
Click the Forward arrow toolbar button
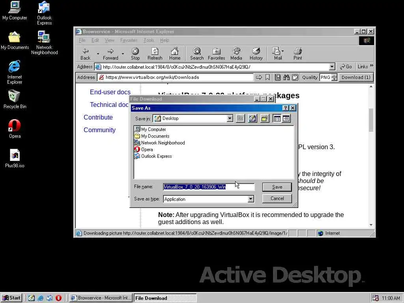[110, 54]
